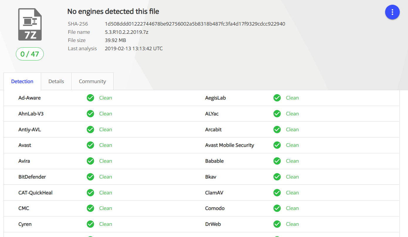
Task: Open the blue three-dot options menu
Action: click(392, 12)
